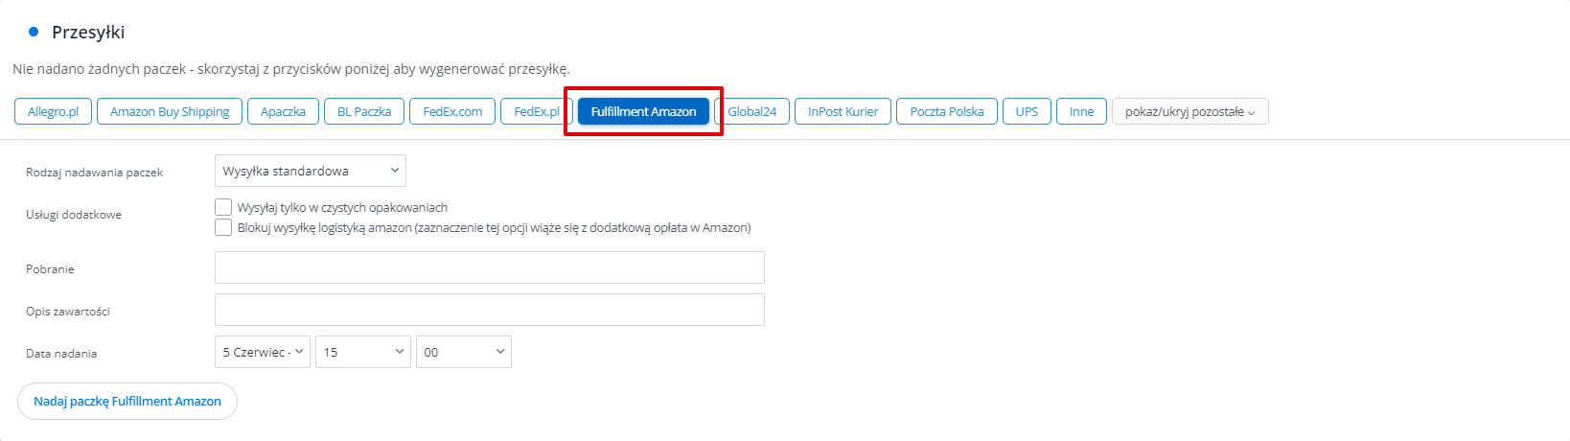
Task: Open the 5 Czerwiec date dropdown
Action: (263, 352)
